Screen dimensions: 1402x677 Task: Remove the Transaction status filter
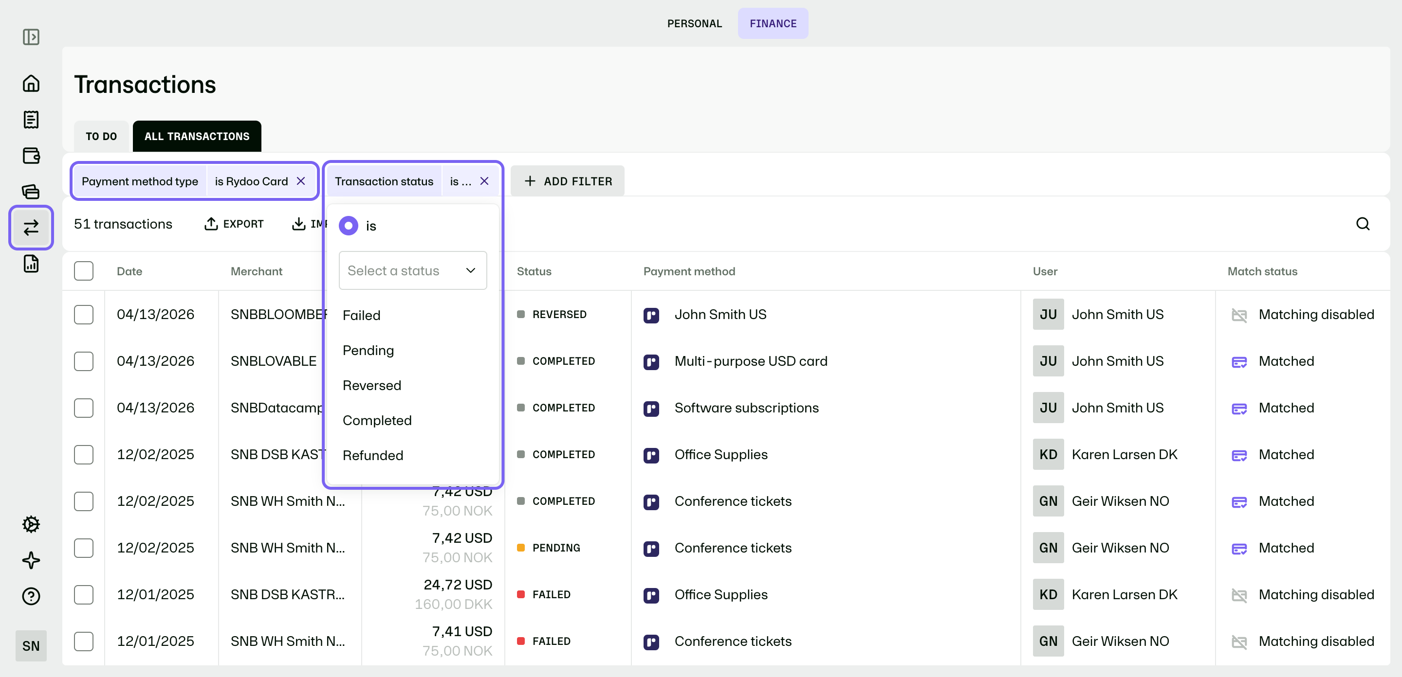click(x=484, y=181)
